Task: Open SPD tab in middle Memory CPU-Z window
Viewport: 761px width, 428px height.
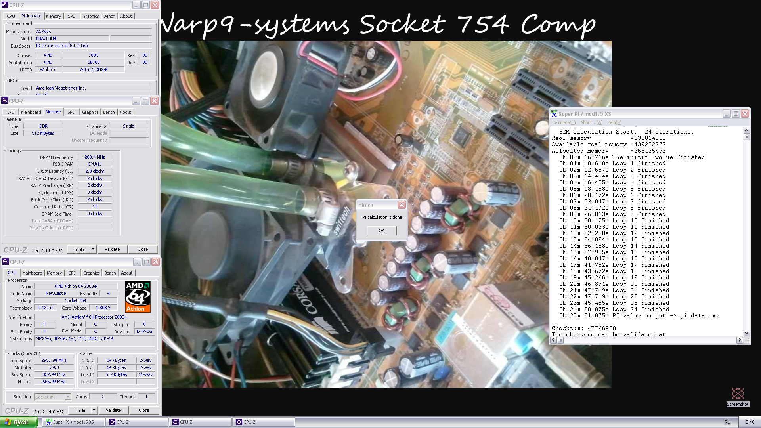Action: tap(71, 112)
